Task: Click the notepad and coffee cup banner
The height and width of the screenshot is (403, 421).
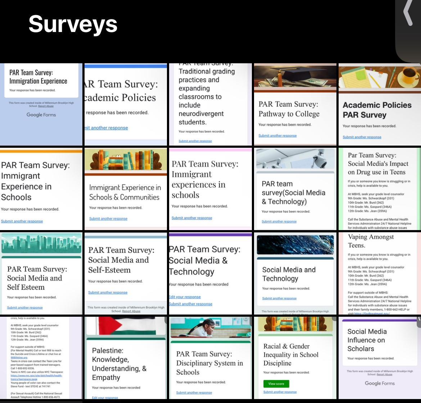Action: coord(380,77)
